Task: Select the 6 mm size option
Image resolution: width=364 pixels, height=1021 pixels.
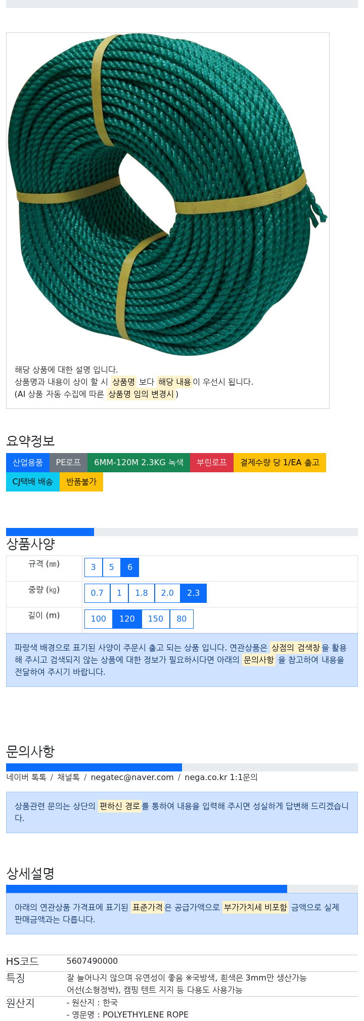Action: point(130,567)
